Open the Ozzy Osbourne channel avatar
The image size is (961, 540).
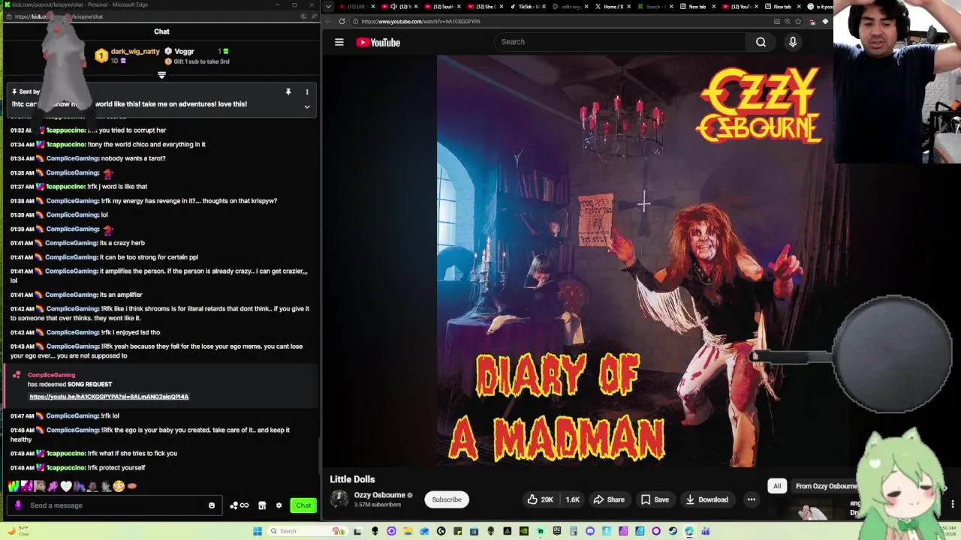(x=339, y=499)
